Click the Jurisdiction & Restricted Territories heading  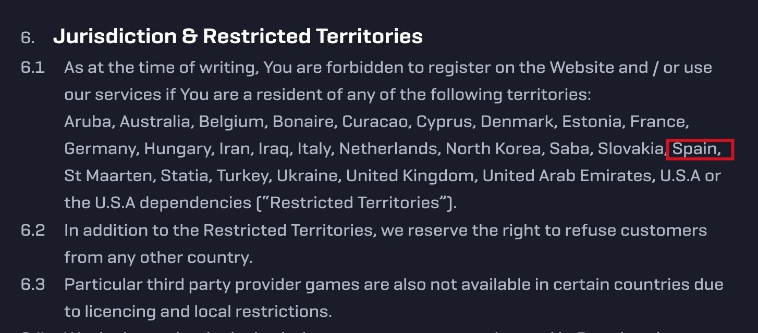[238, 36]
